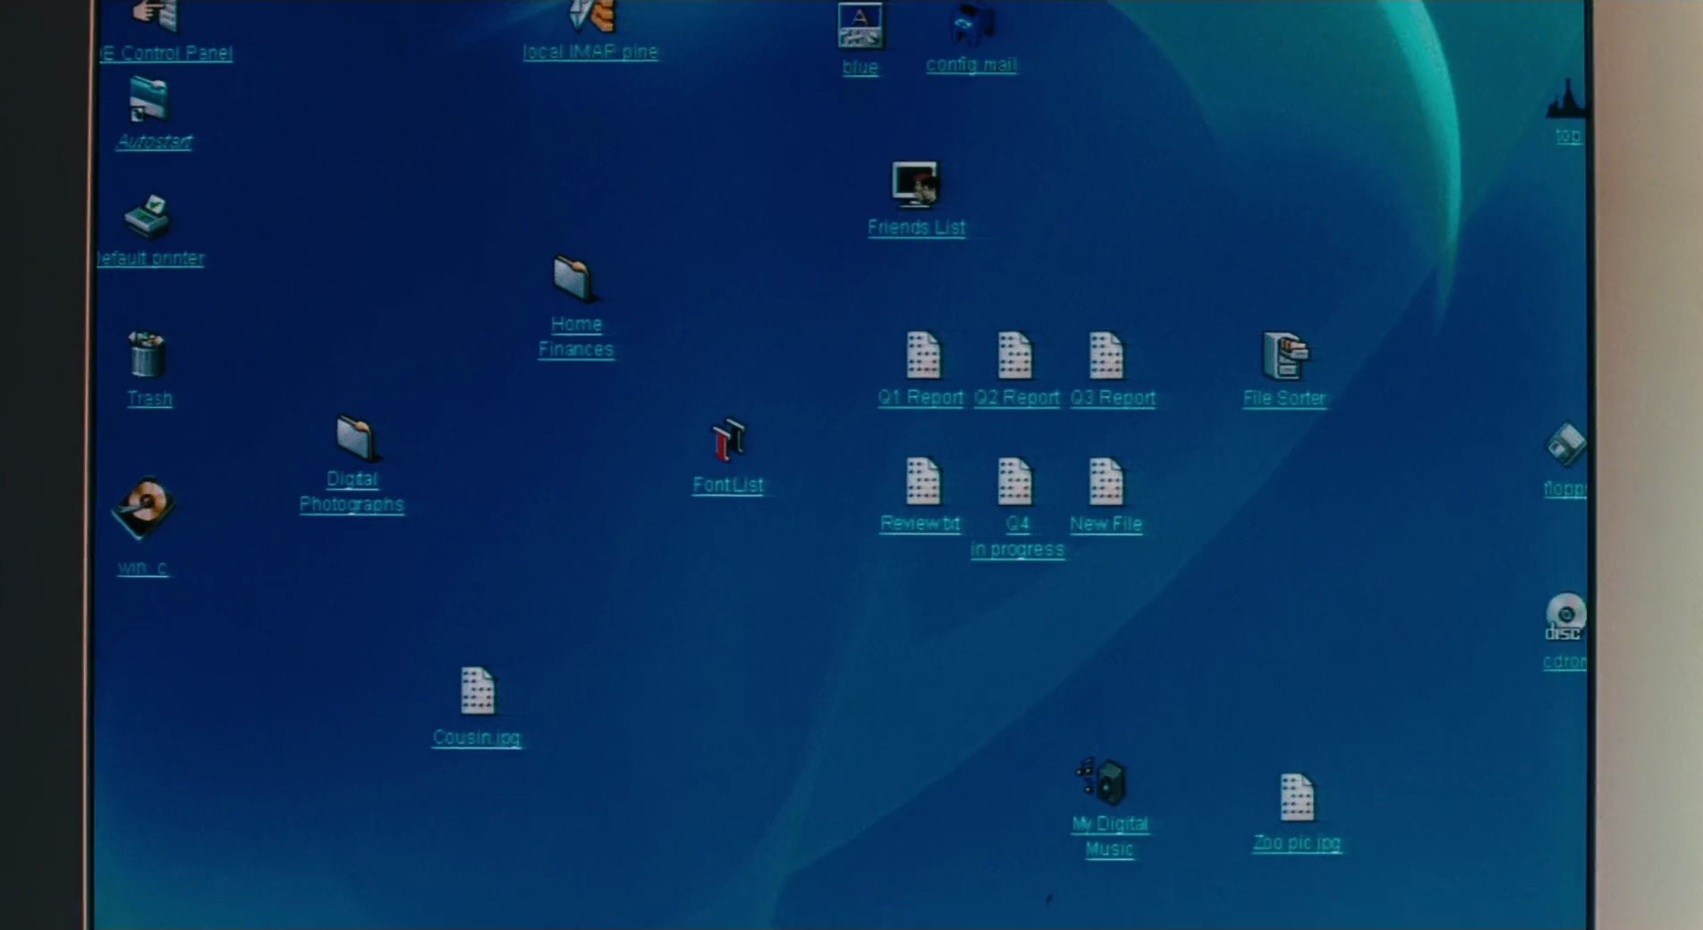This screenshot has height=930, width=1703.
Task: Open the cdrom disc icon
Action: [x=1565, y=617]
